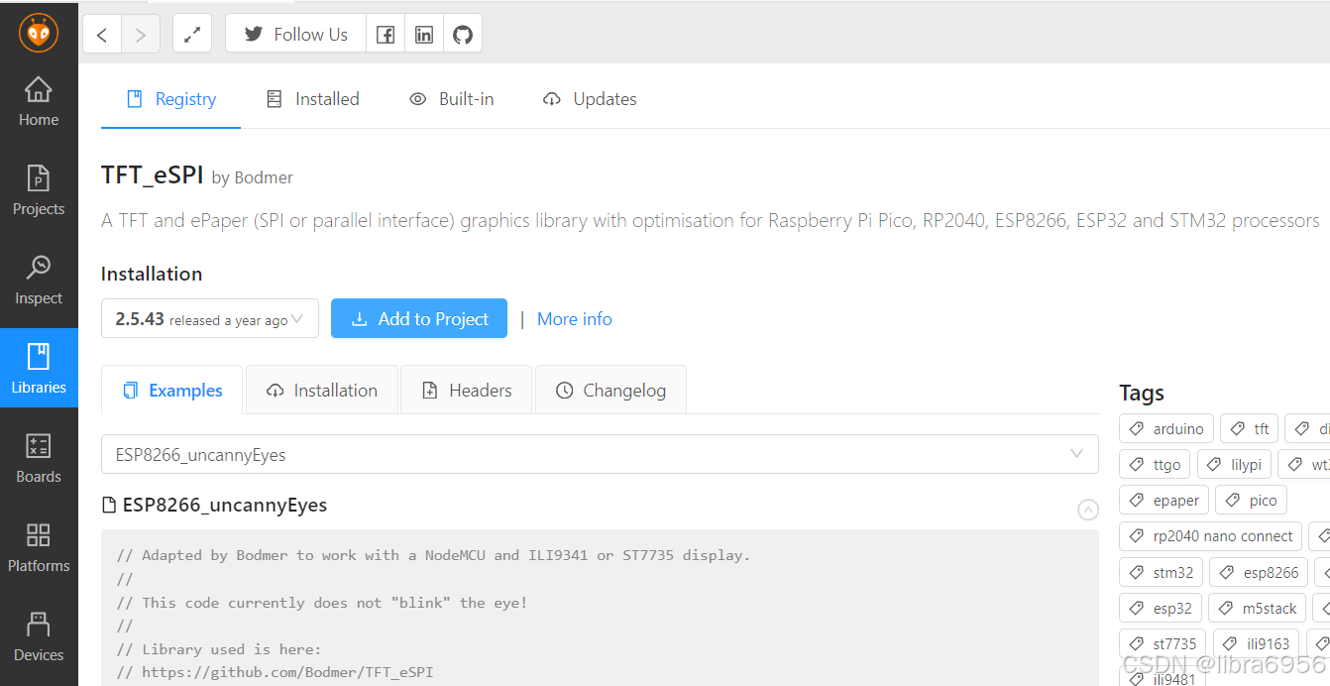Open the ESP8266_uncannyEyes example dropdown
Screen dimensions: 1330x686
coord(600,455)
